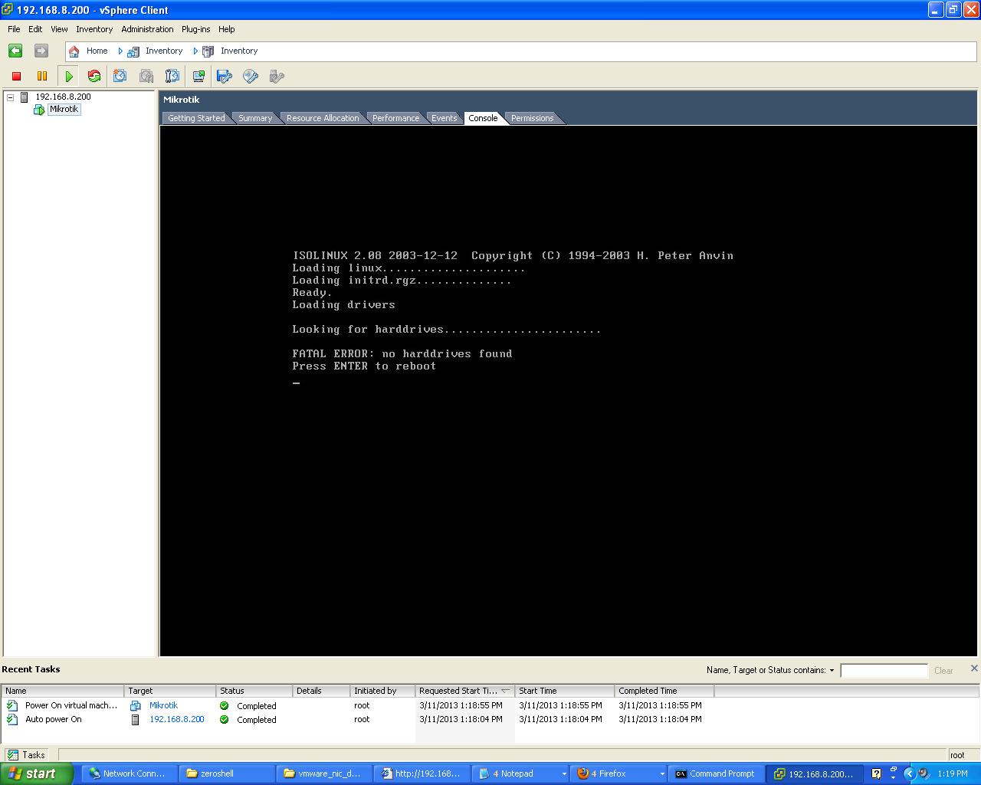
Task: Switch to Network Connections in the taskbar
Action: pos(129,774)
